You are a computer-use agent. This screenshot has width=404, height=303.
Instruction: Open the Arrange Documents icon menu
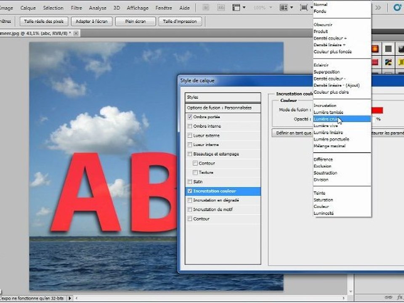pyautogui.click(x=286, y=8)
